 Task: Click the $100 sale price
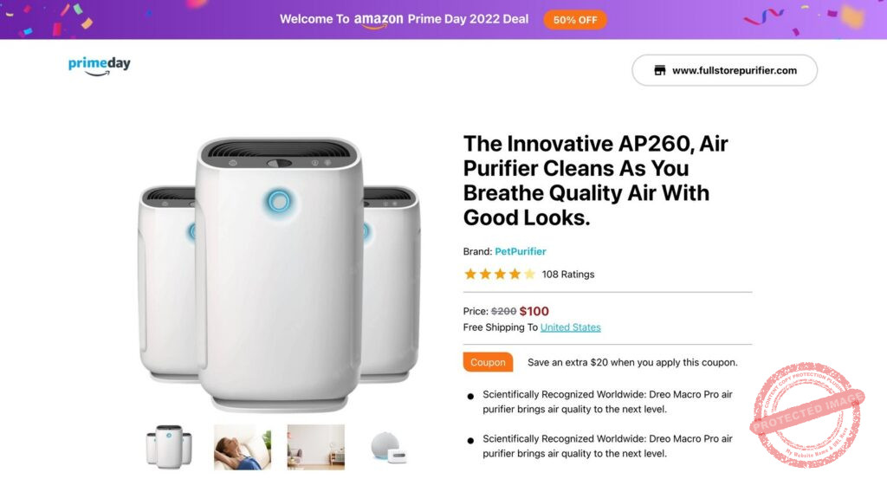(x=534, y=311)
